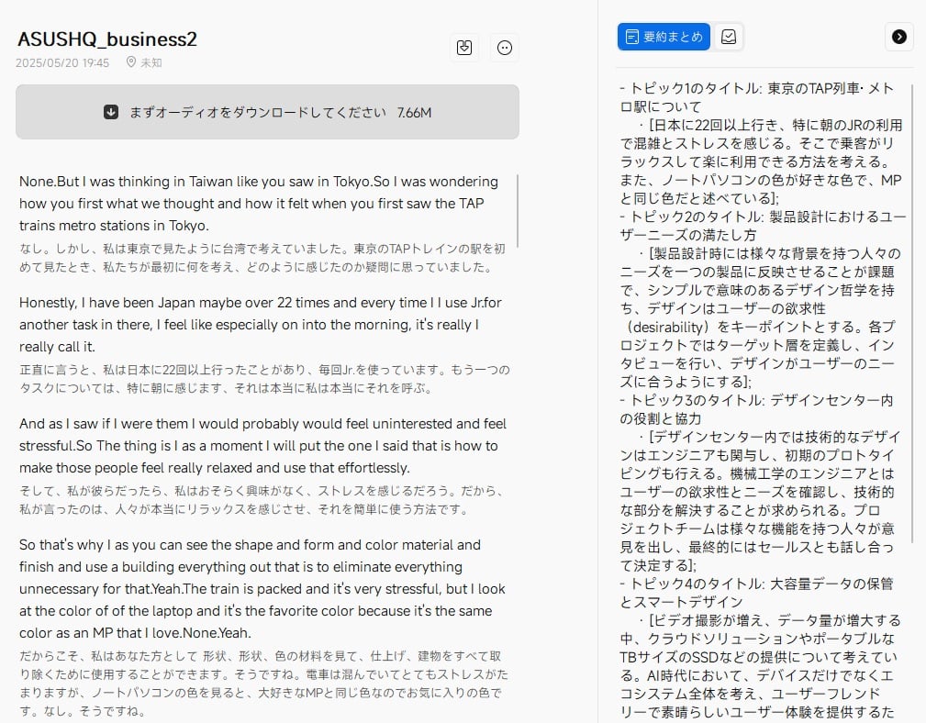Click the ASUSHQ_business2 title

coord(107,39)
